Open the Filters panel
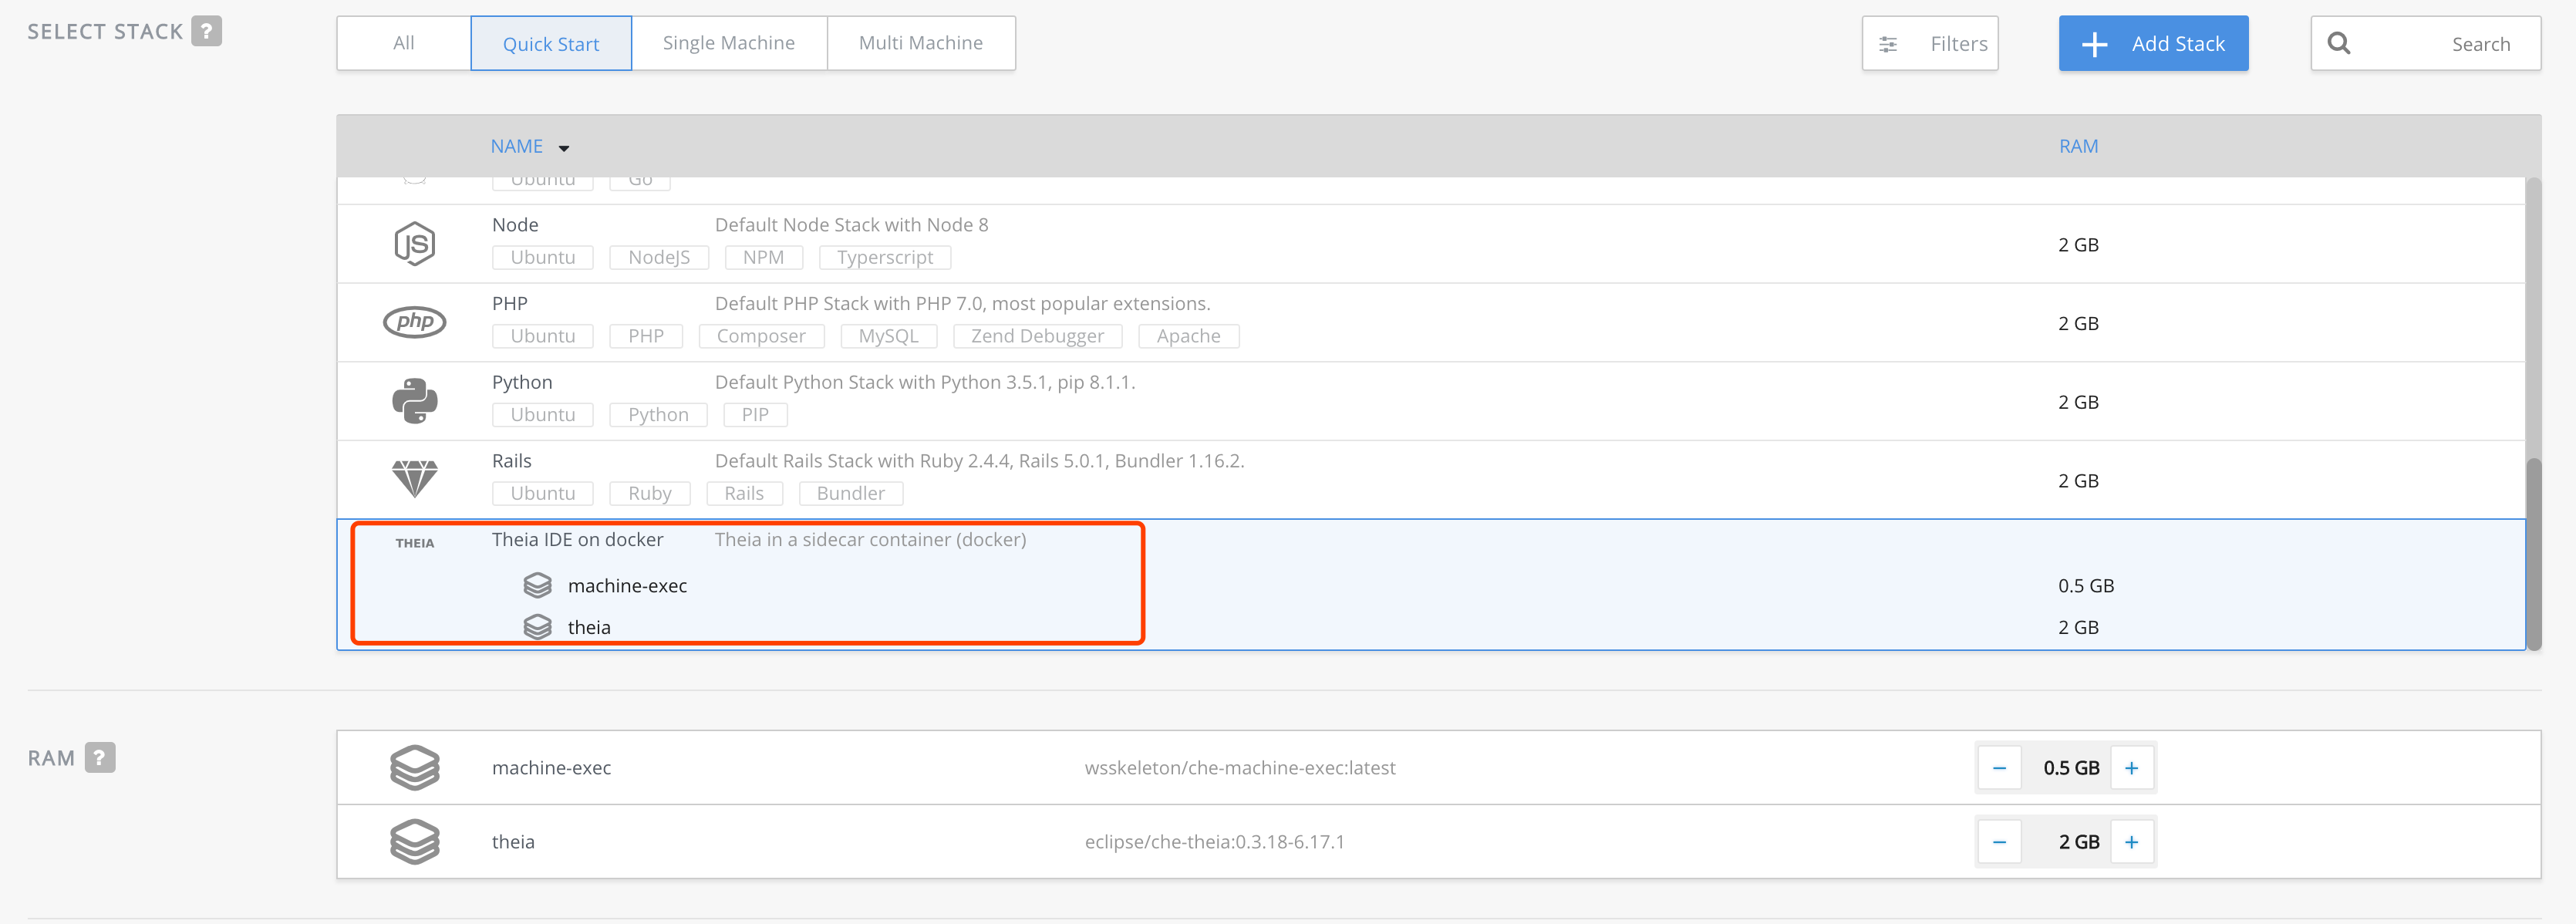This screenshot has width=2576, height=924. click(x=1929, y=43)
